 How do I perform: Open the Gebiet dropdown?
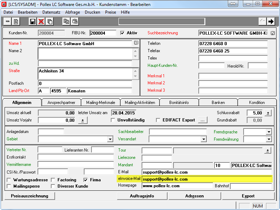tap(110, 139)
